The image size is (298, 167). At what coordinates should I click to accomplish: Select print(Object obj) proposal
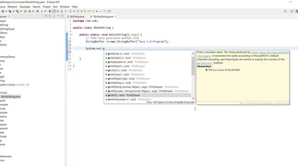148,78
